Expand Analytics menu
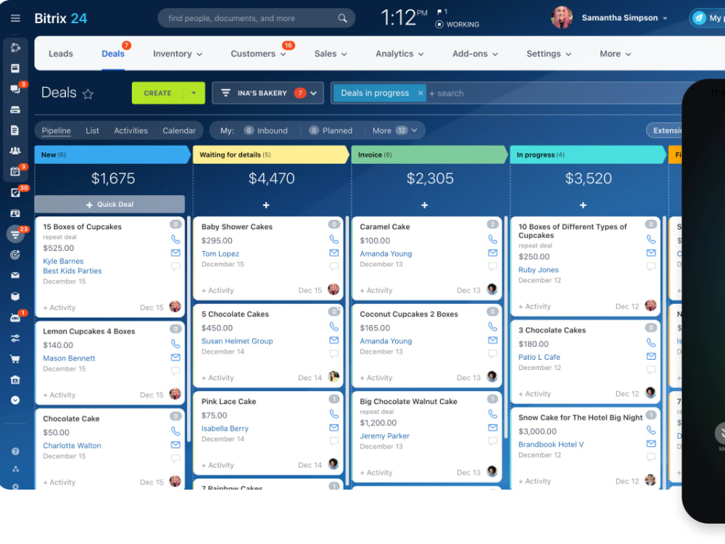Viewport: 725px width, 544px height. point(399,54)
